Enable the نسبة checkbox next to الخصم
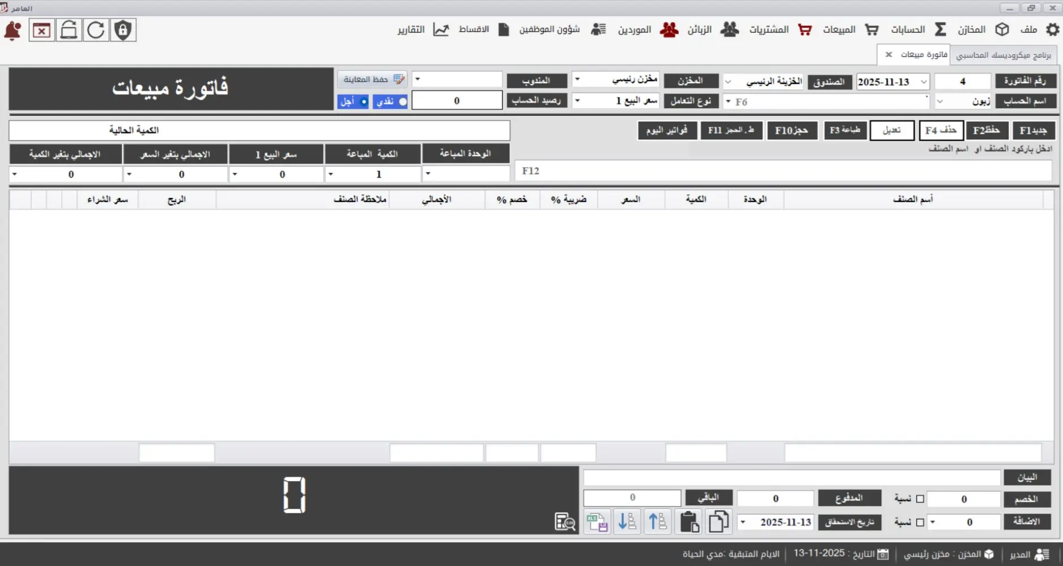This screenshot has width=1063, height=566. (x=920, y=499)
